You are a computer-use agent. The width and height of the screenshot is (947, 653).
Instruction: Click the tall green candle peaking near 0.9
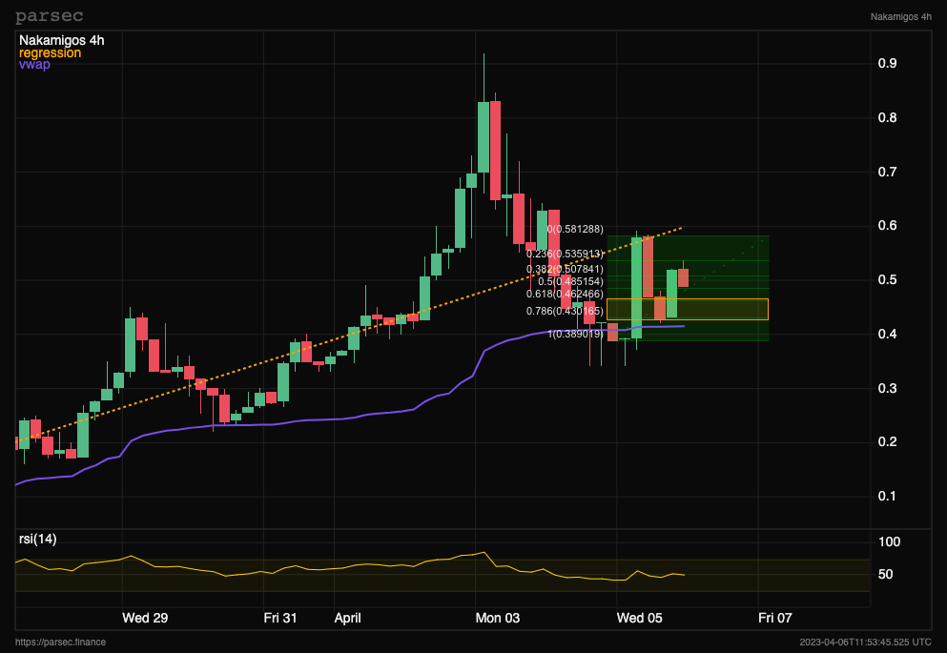tap(484, 137)
